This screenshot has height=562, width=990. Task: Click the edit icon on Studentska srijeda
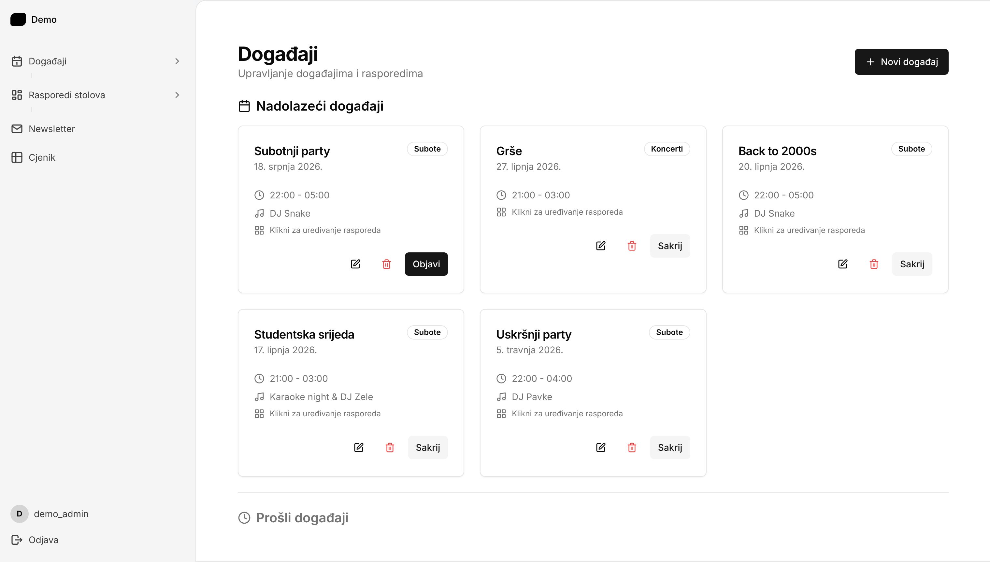tap(358, 448)
